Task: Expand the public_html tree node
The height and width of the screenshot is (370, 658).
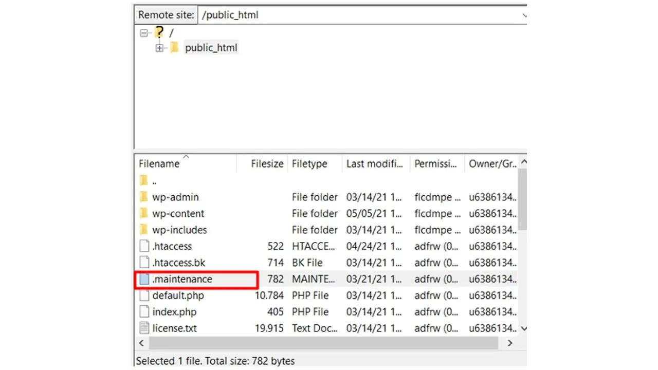Action: (159, 47)
